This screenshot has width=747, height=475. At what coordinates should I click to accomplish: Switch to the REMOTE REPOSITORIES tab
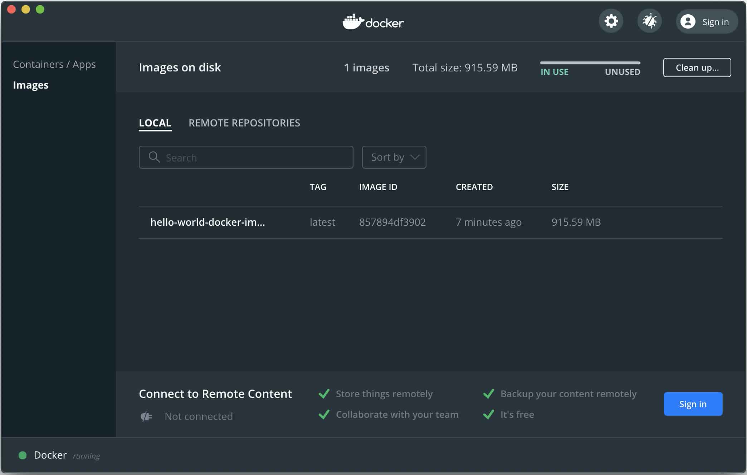click(244, 123)
